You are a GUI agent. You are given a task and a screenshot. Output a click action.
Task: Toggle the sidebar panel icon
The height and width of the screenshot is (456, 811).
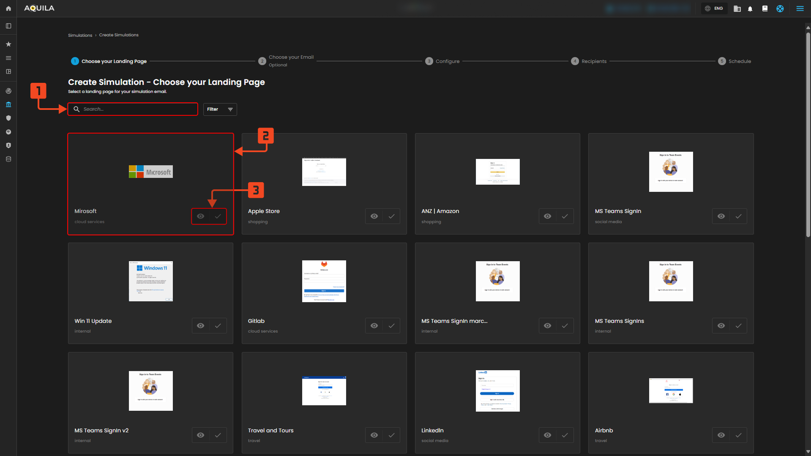pos(8,26)
